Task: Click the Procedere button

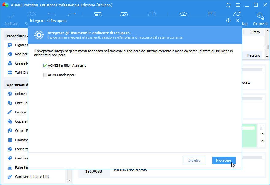Action: tap(224, 160)
